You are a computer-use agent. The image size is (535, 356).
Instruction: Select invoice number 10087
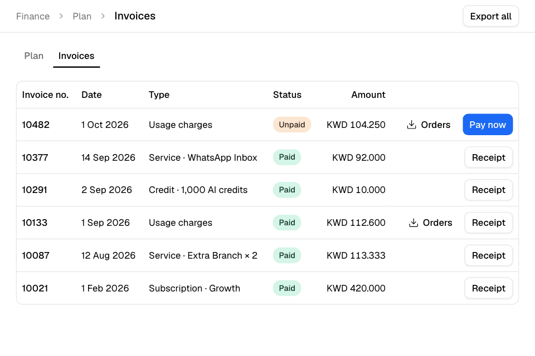36,255
